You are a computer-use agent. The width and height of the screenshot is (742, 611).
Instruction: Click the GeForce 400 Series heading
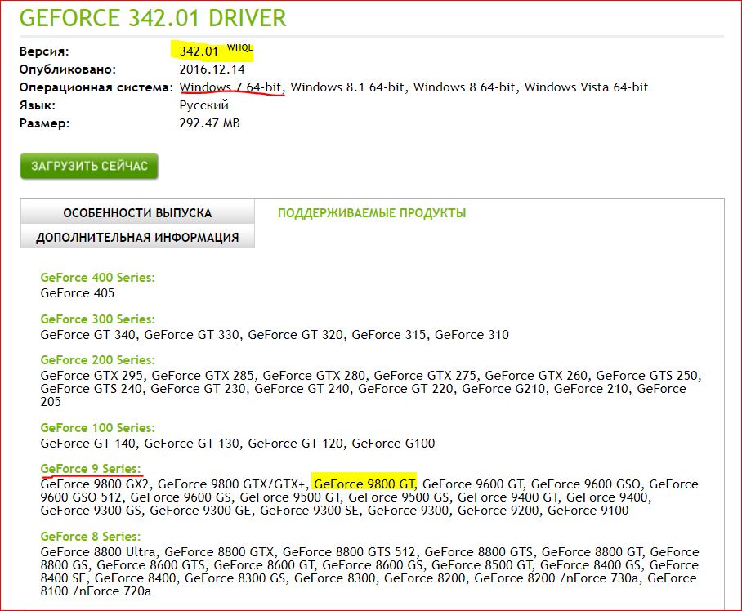(x=97, y=278)
